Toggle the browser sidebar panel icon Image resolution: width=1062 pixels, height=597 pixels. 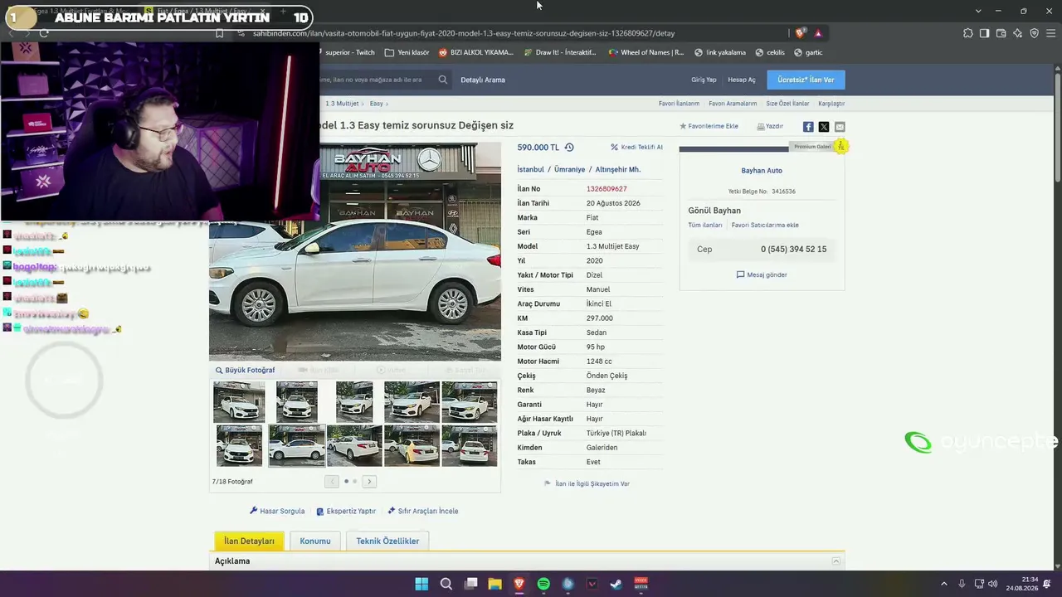[984, 33]
